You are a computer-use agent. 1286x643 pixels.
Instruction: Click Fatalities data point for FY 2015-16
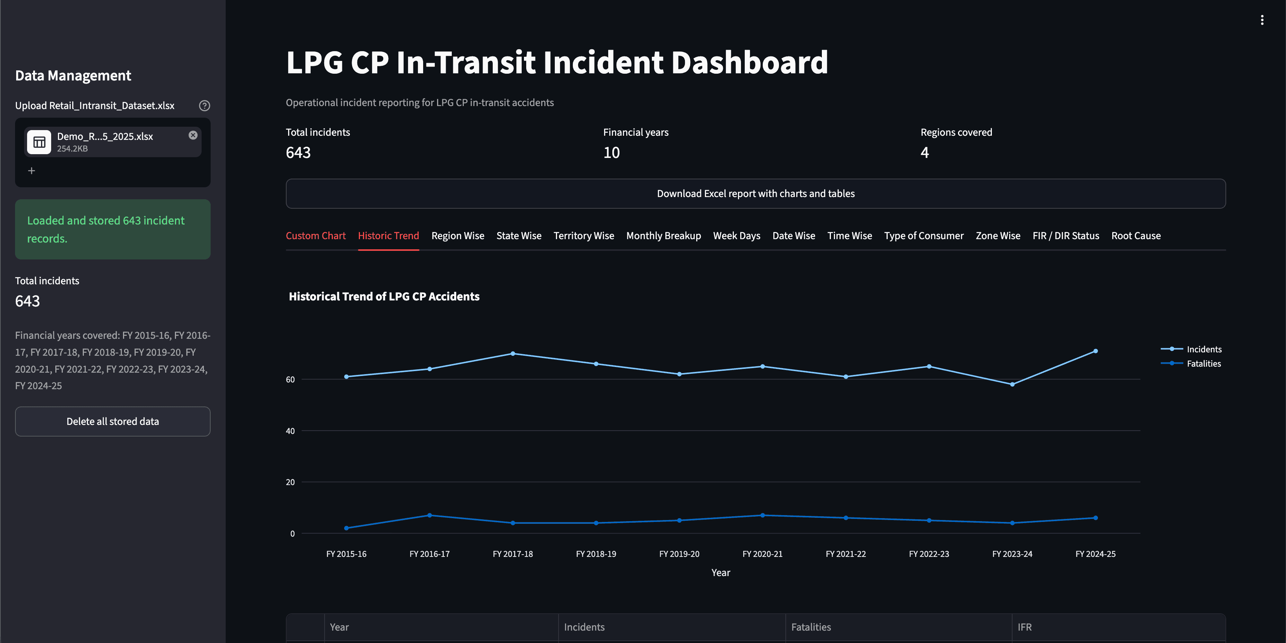click(346, 528)
